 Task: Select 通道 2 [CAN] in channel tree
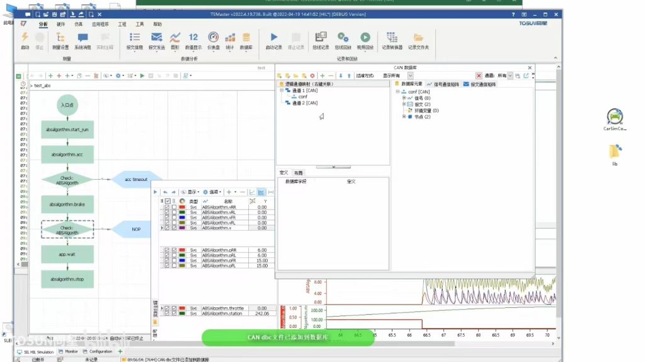point(304,103)
